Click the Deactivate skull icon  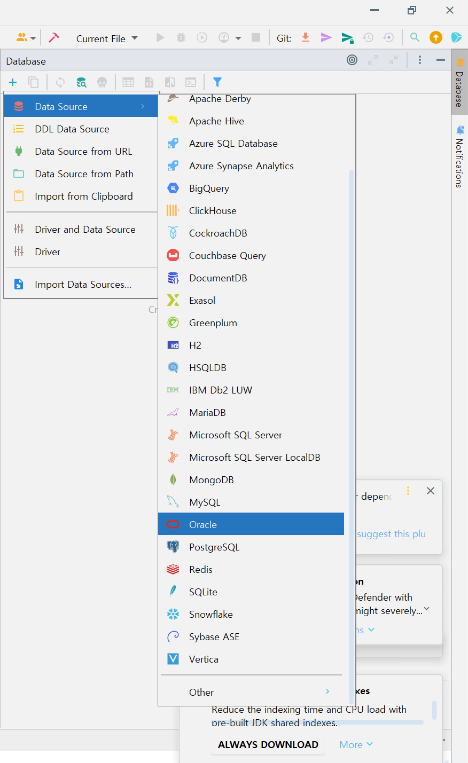[102, 82]
